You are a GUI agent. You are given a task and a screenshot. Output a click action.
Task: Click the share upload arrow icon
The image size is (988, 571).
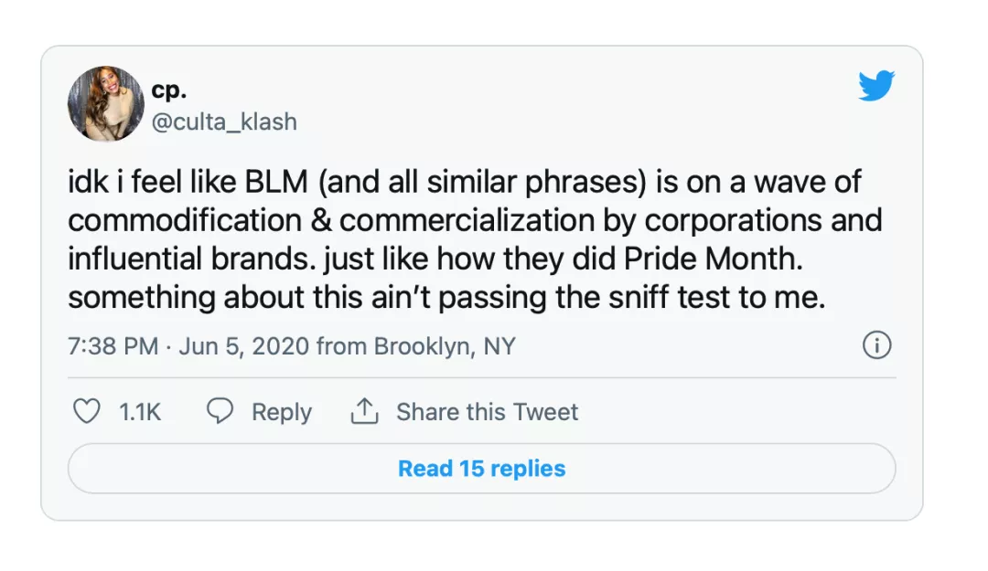pyautogui.click(x=364, y=412)
